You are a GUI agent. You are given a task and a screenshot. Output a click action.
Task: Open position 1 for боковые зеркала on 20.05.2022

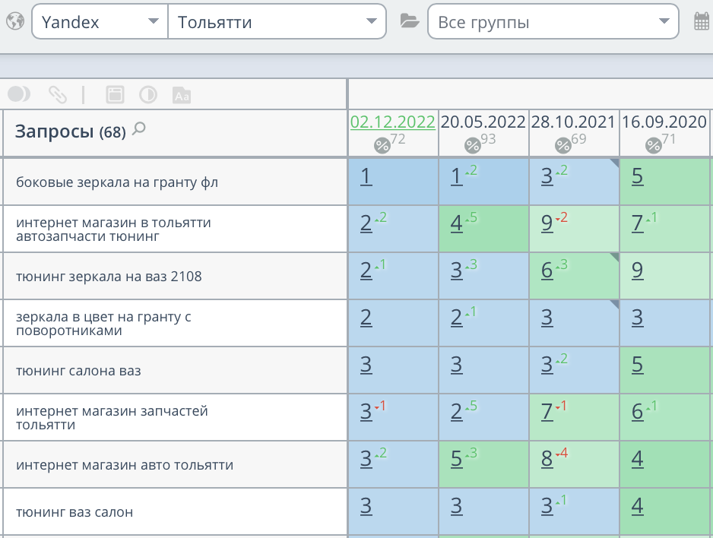tap(457, 176)
